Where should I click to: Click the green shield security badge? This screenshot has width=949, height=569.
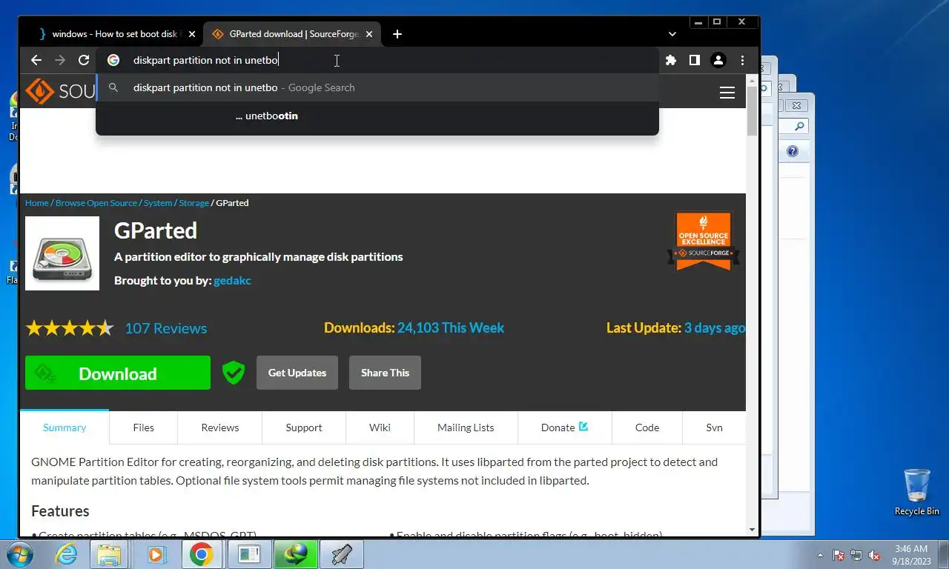(x=234, y=373)
